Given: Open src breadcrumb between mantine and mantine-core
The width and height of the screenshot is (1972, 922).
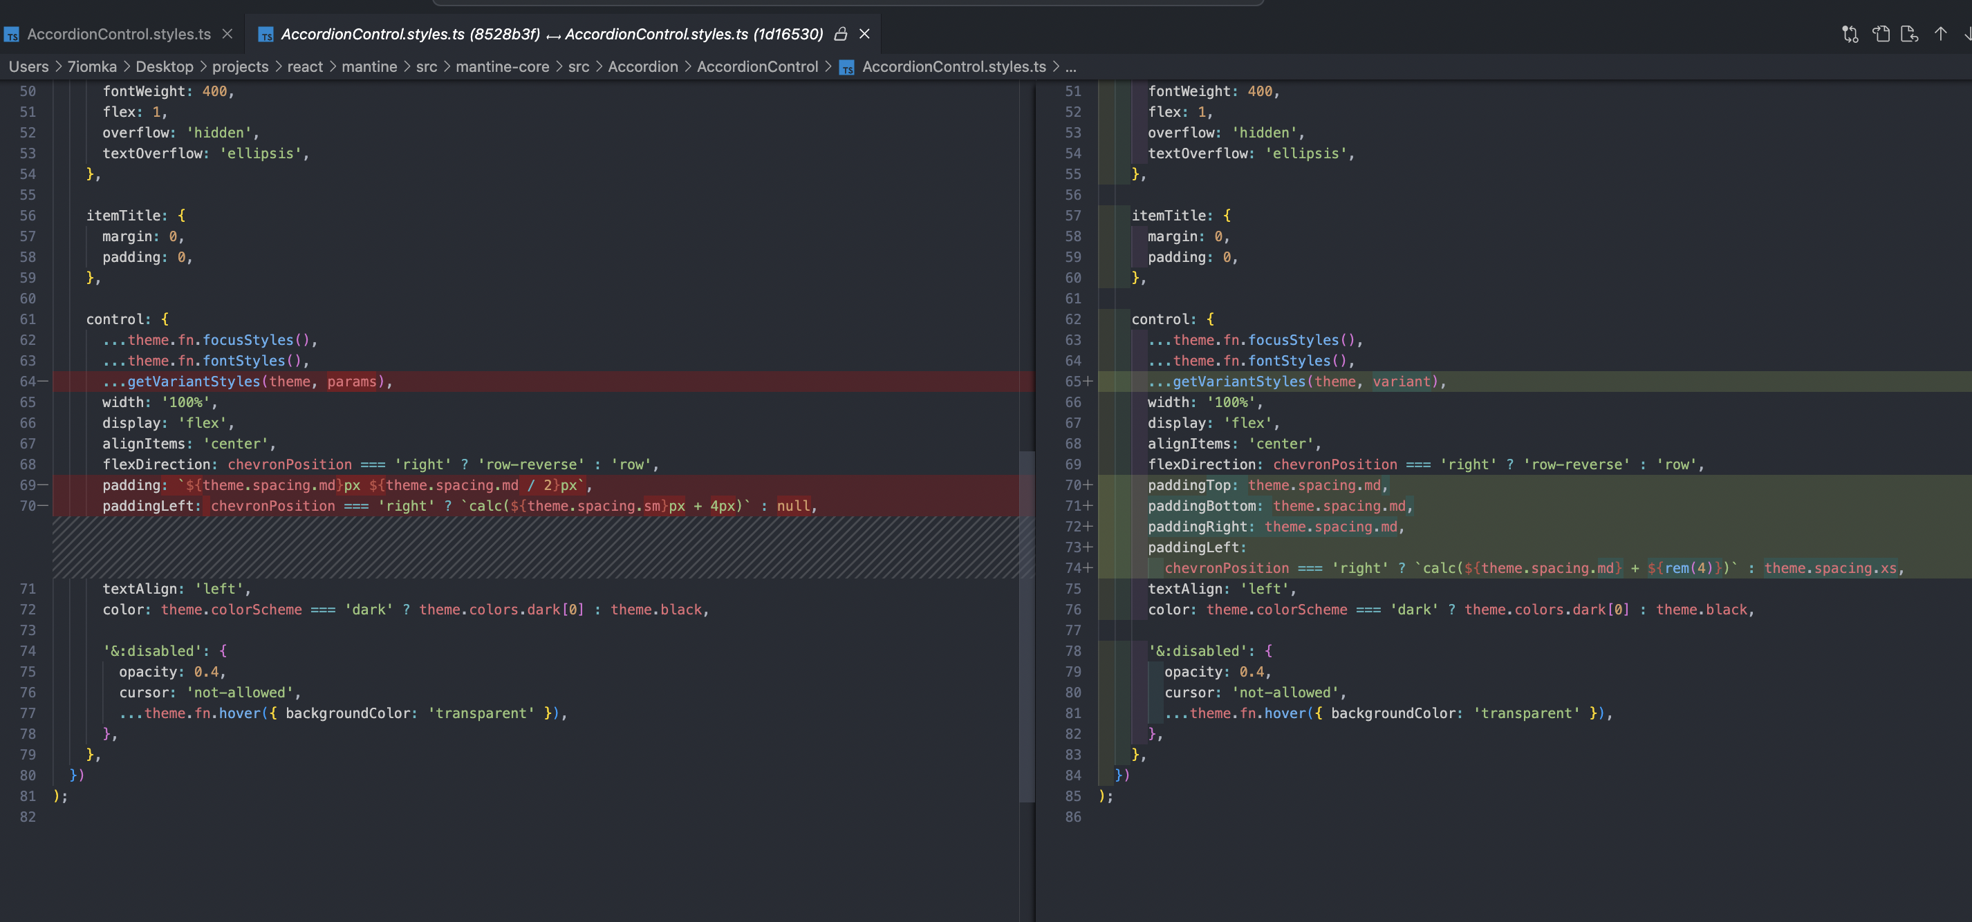Looking at the screenshot, I should point(427,66).
